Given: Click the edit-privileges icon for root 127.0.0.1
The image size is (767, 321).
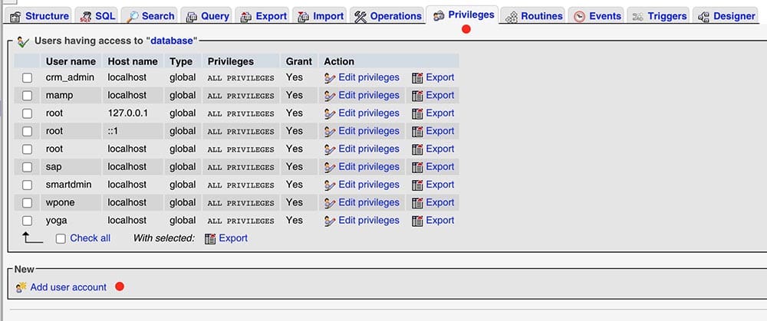Looking at the screenshot, I should (330, 114).
